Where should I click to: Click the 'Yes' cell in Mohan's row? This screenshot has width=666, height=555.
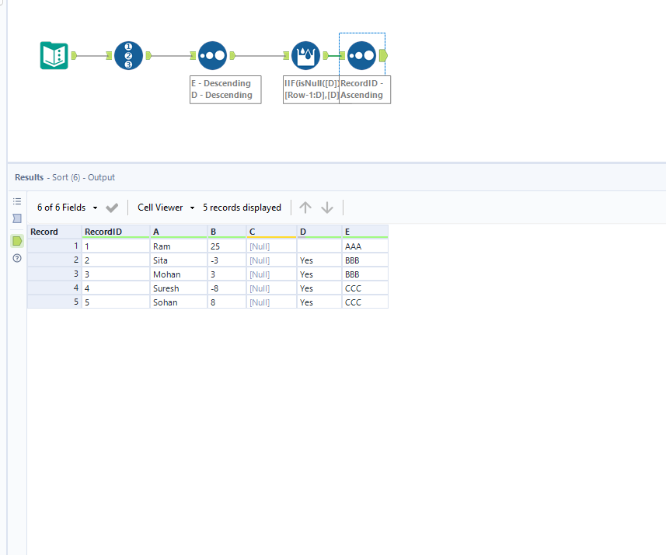319,274
